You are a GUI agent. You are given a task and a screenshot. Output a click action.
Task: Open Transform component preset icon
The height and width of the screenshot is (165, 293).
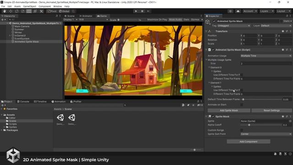[287, 31]
